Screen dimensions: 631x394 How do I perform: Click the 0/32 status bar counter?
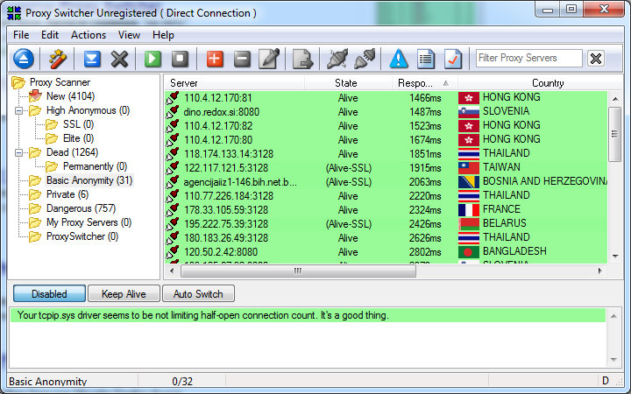182,381
